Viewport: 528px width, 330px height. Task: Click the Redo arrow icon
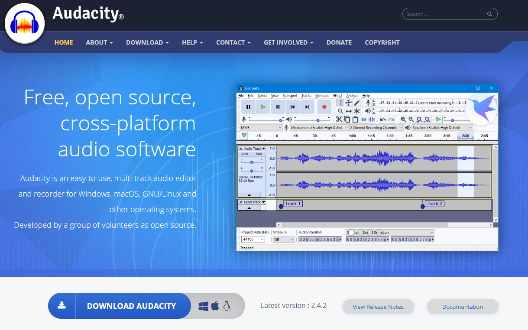click(391, 119)
